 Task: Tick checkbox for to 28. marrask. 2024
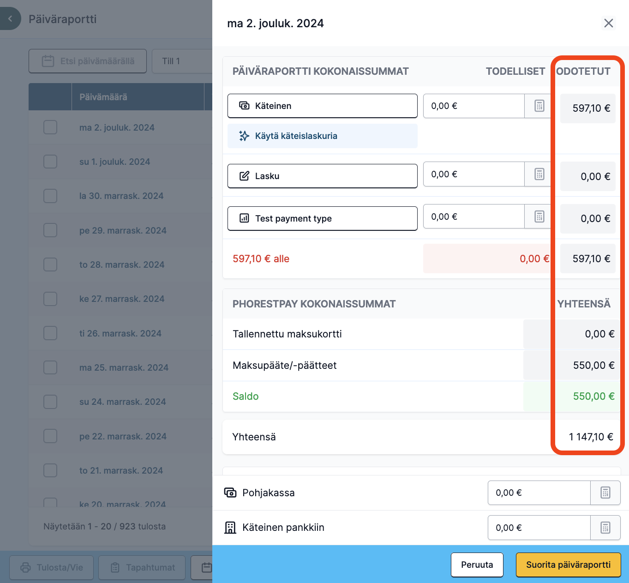[x=50, y=264]
